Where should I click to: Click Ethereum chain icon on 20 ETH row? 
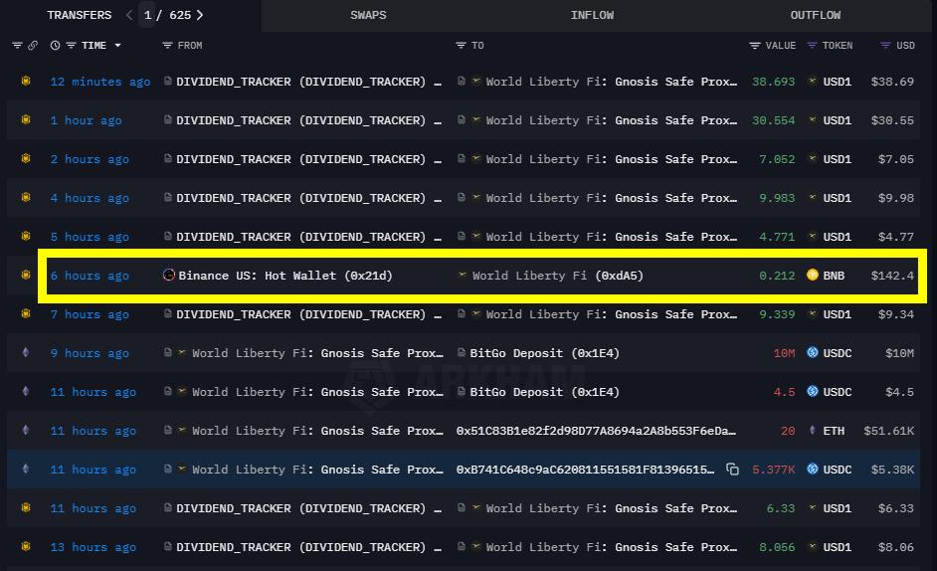click(x=26, y=430)
